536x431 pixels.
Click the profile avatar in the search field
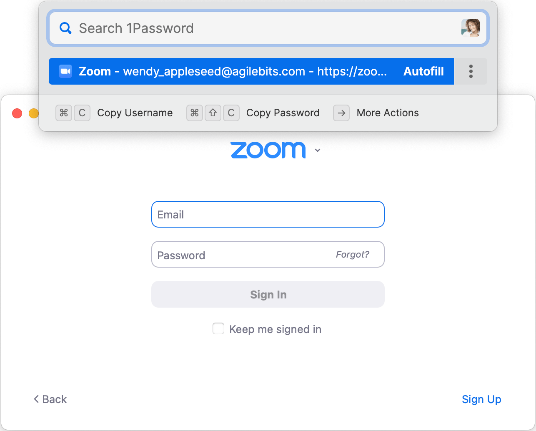click(471, 28)
